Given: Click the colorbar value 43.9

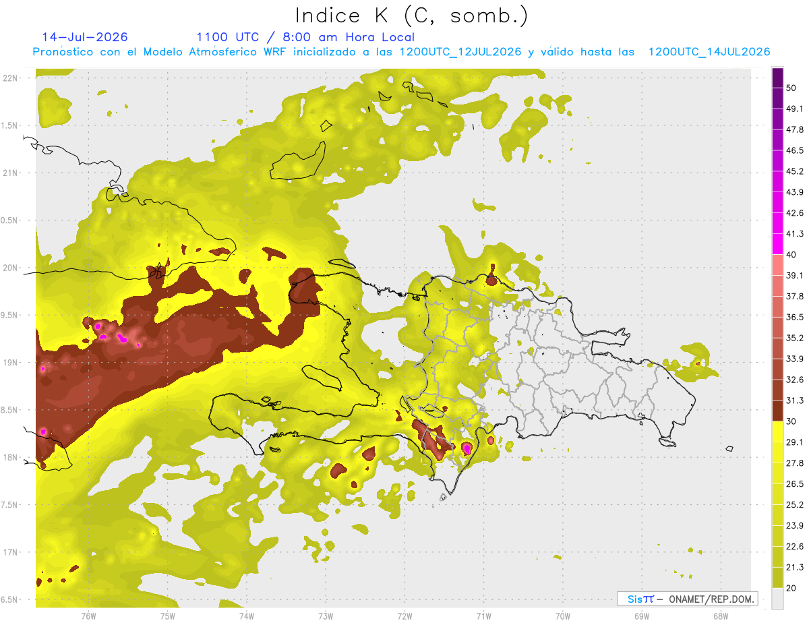Looking at the screenshot, I should coord(795,192).
